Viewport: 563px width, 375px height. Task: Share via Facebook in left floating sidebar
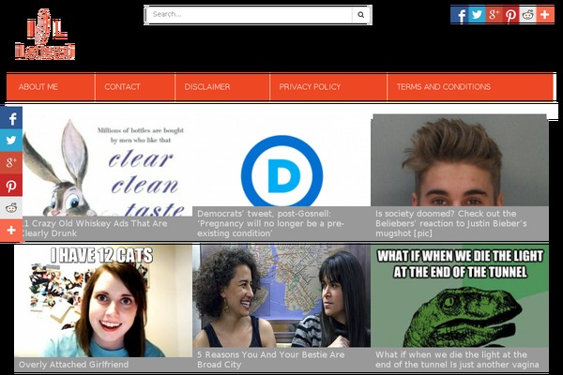pos(11,118)
